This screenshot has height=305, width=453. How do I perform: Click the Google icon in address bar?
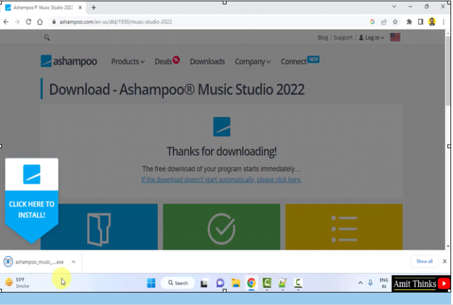pos(372,22)
